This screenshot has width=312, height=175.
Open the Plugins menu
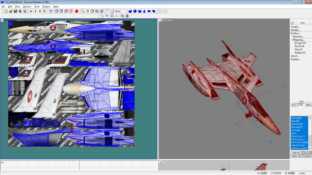[x=46, y=7]
